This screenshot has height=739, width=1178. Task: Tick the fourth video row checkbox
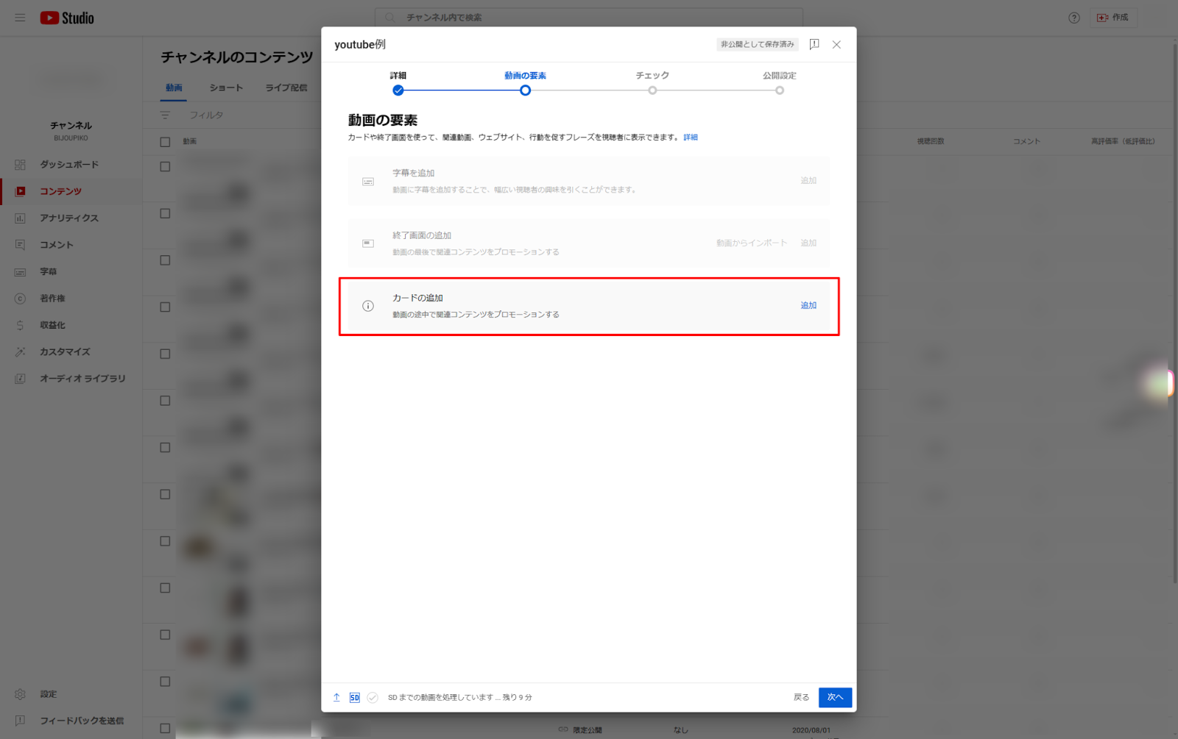(165, 307)
